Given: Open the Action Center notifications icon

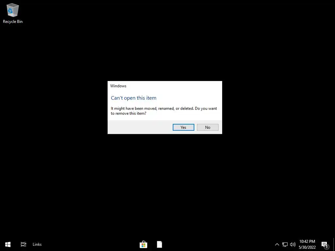Looking at the screenshot, I should tap(325, 244).
